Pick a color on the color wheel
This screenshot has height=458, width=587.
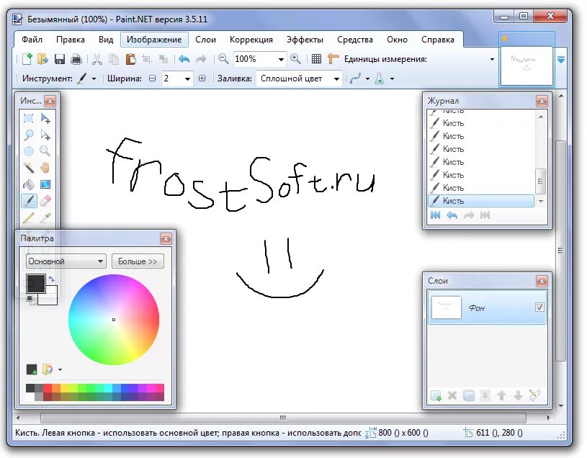click(x=114, y=320)
